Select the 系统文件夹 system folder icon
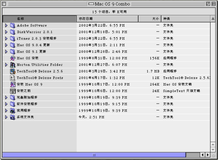The height and width of the screenshot is (160, 218). (x=12, y=117)
